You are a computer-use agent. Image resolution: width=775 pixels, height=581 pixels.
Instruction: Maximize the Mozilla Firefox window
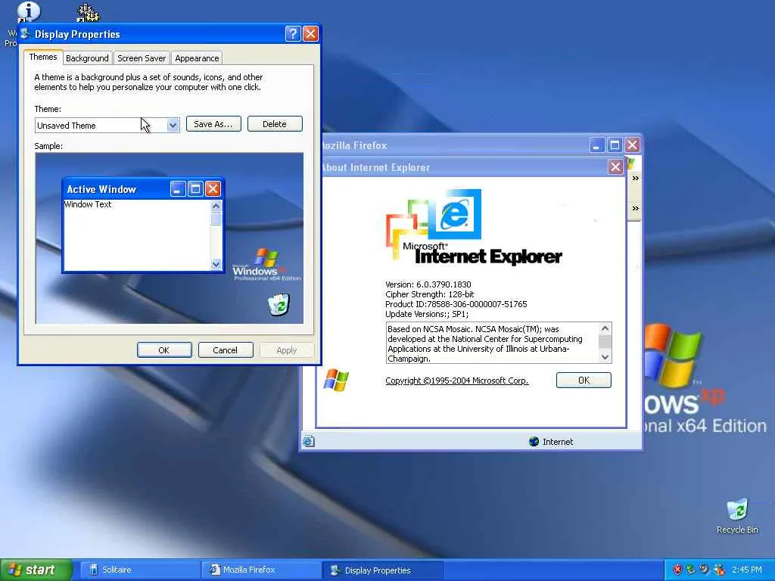pyautogui.click(x=615, y=144)
